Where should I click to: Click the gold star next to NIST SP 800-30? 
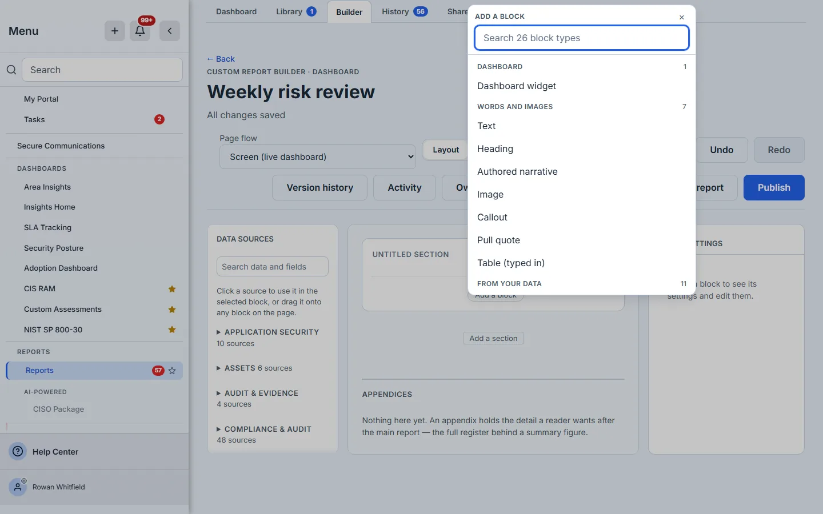tap(172, 330)
